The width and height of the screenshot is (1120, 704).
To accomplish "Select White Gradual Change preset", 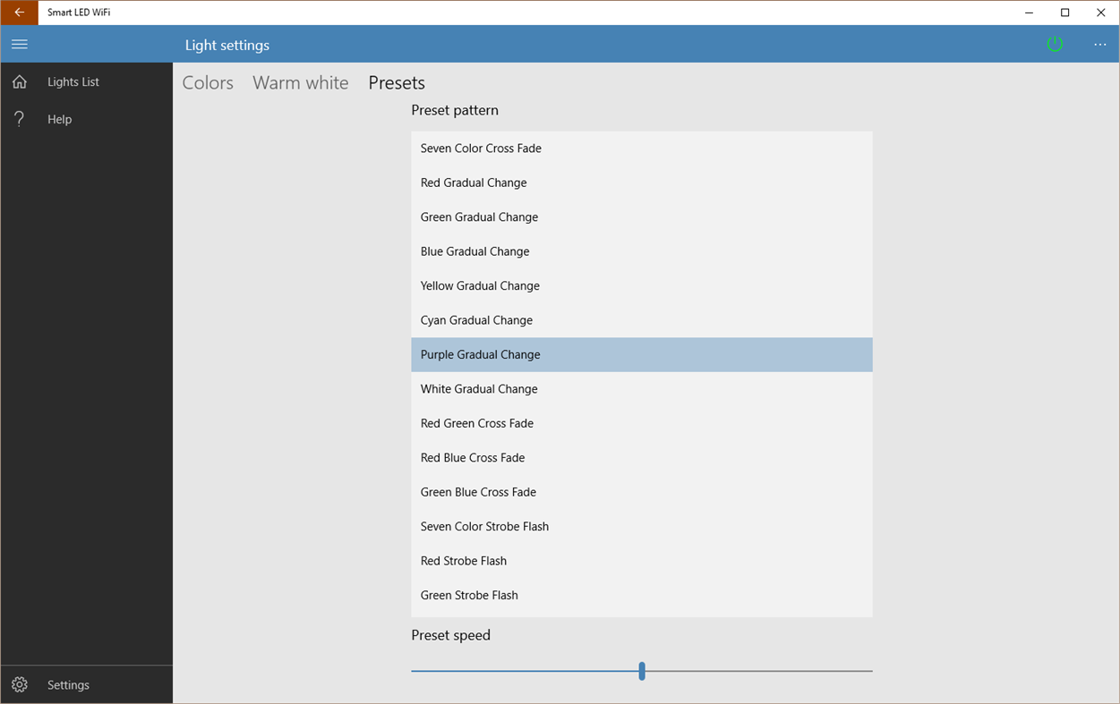I will [x=642, y=389].
